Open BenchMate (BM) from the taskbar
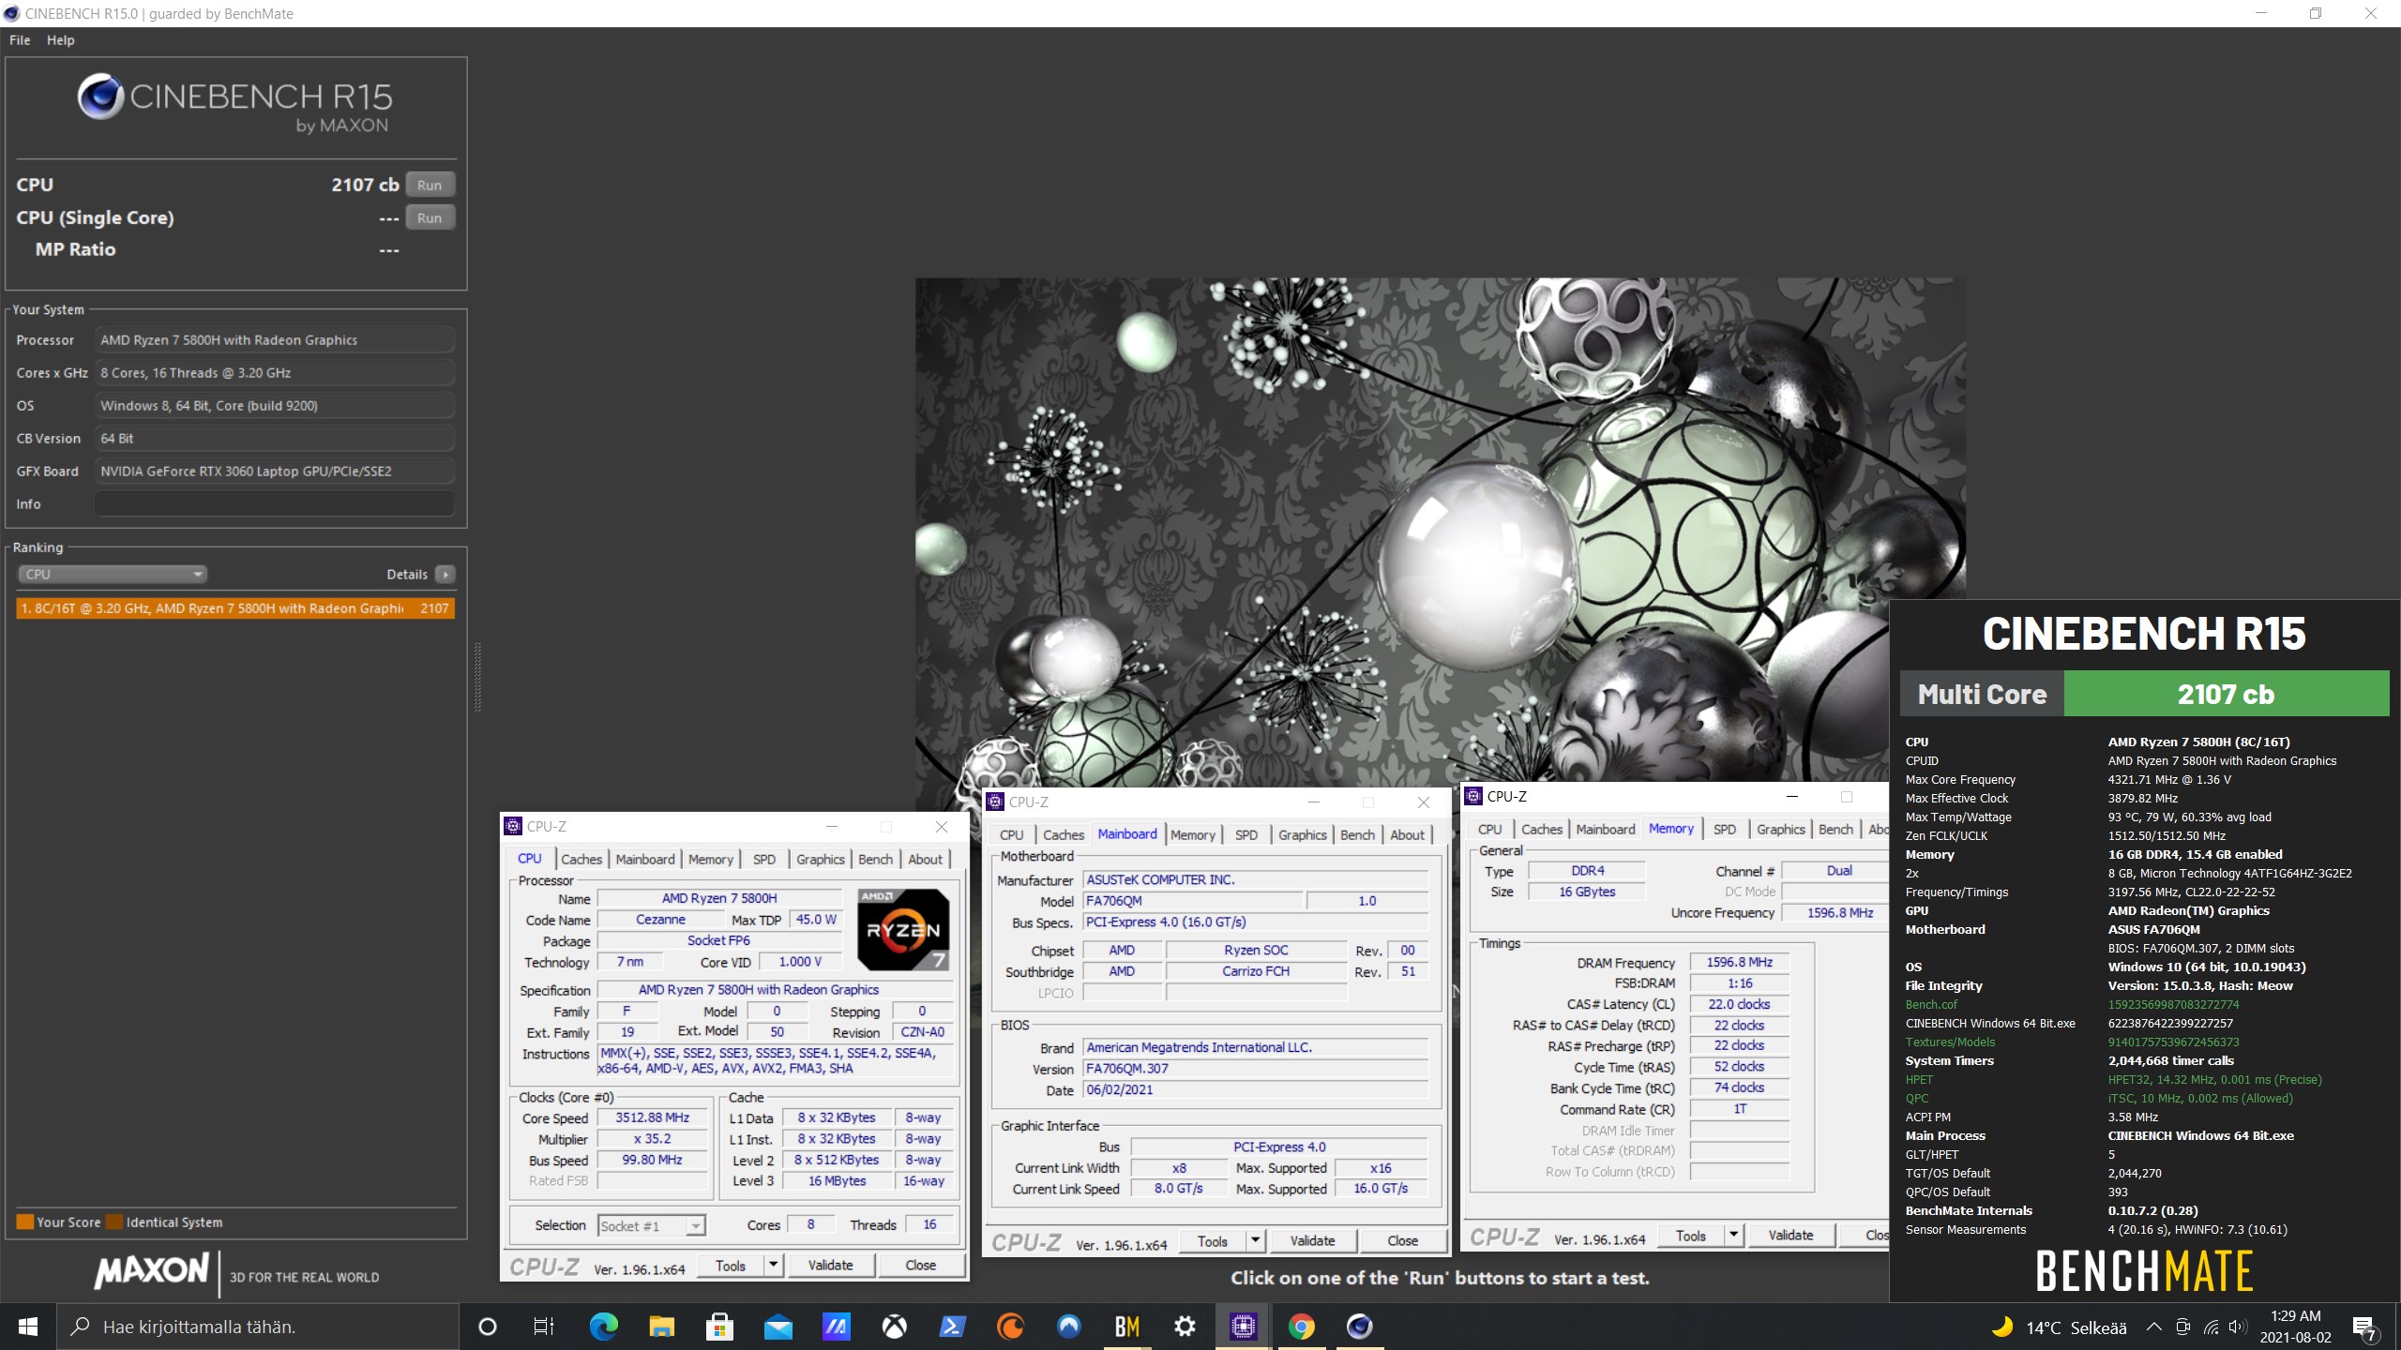Image resolution: width=2401 pixels, height=1350 pixels. (x=1126, y=1327)
